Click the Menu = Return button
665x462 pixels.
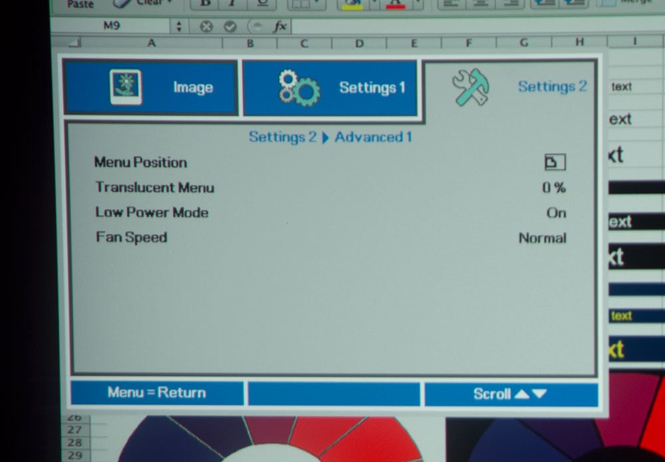coord(158,393)
